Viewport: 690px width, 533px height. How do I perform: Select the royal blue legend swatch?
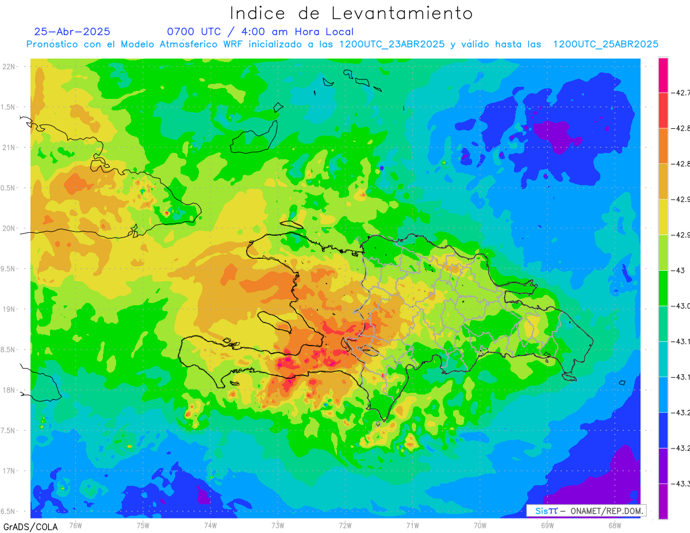[663, 430]
